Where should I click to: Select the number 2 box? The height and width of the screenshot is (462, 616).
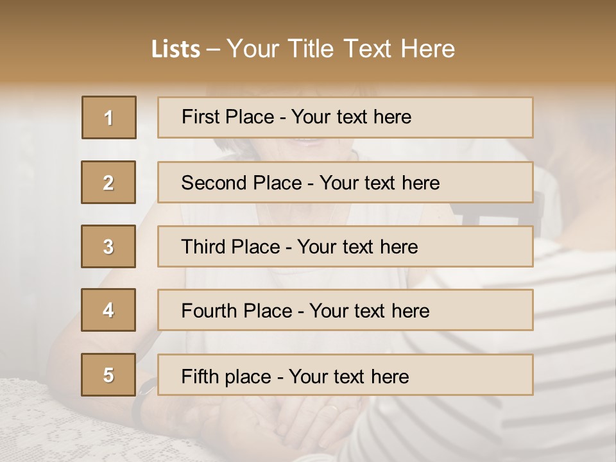click(x=108, y=182)
